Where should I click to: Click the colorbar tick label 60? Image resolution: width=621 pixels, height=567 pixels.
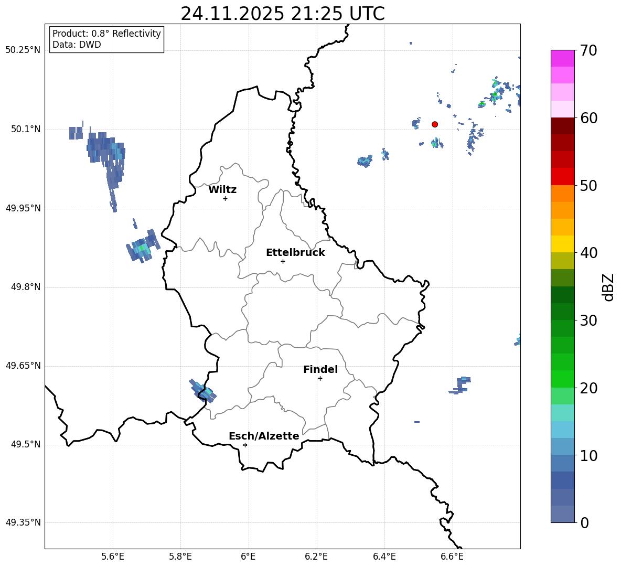coord(588,118)
